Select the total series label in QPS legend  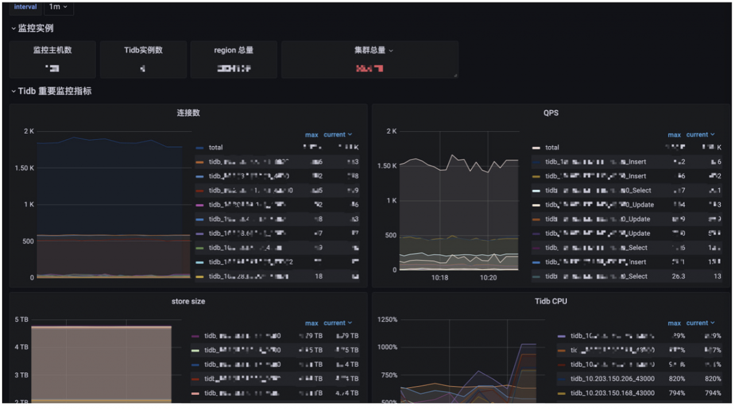552,148
